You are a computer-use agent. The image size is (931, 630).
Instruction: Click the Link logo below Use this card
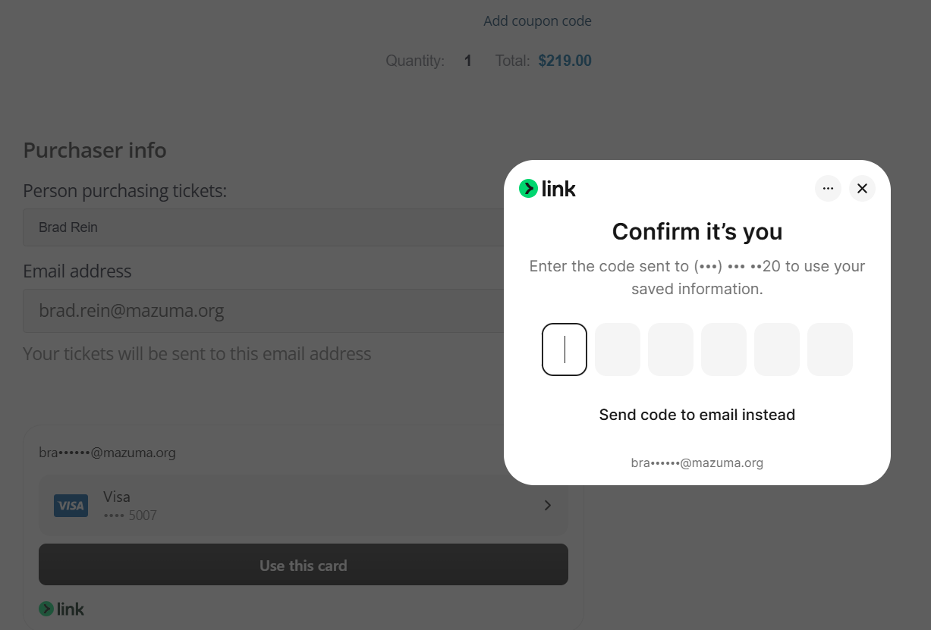(61, 609)
